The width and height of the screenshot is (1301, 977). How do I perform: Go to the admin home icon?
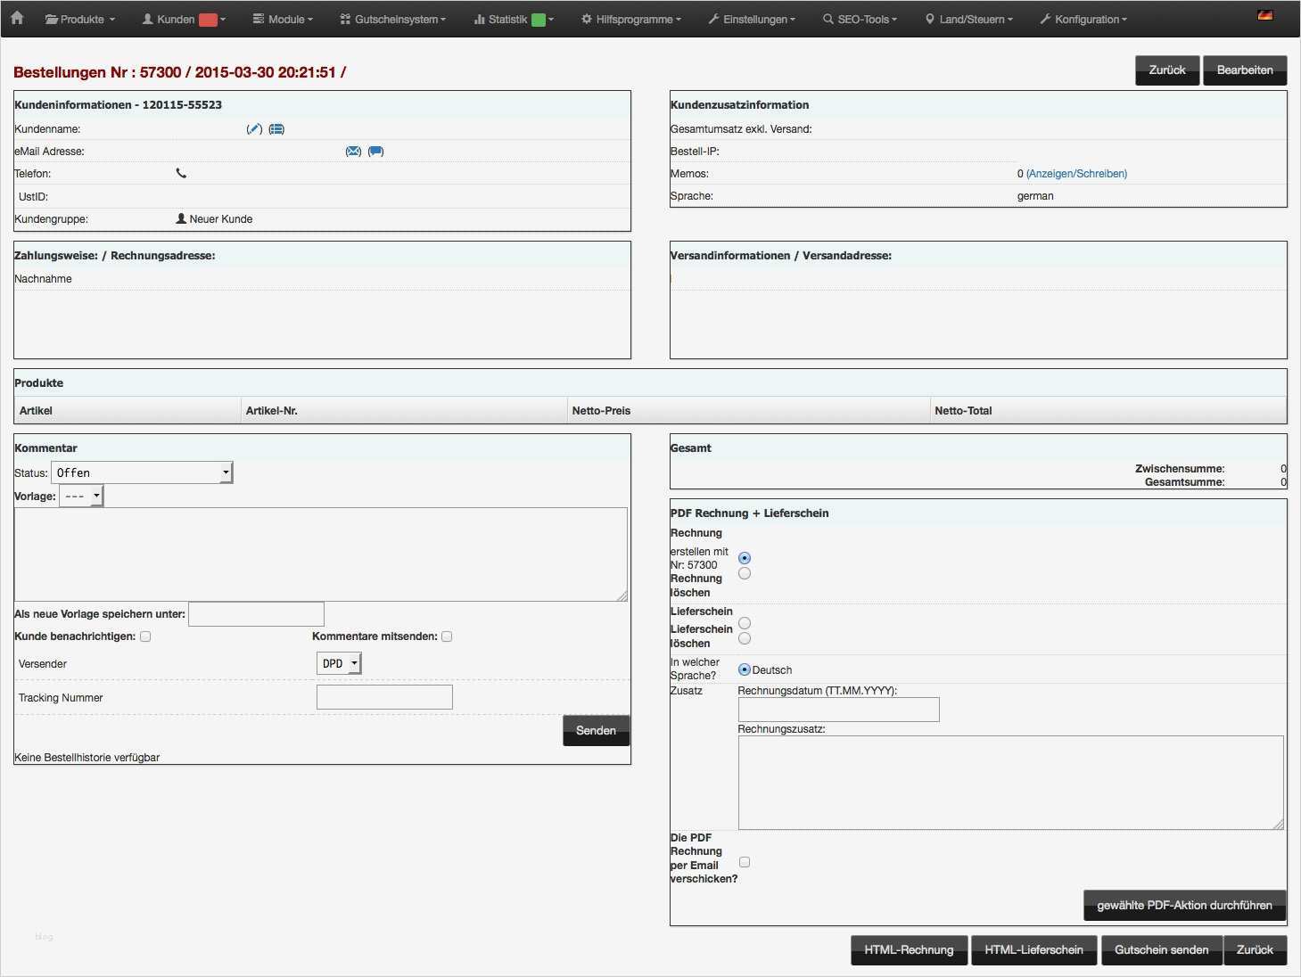pyautogui.click(x=17, y=18)
